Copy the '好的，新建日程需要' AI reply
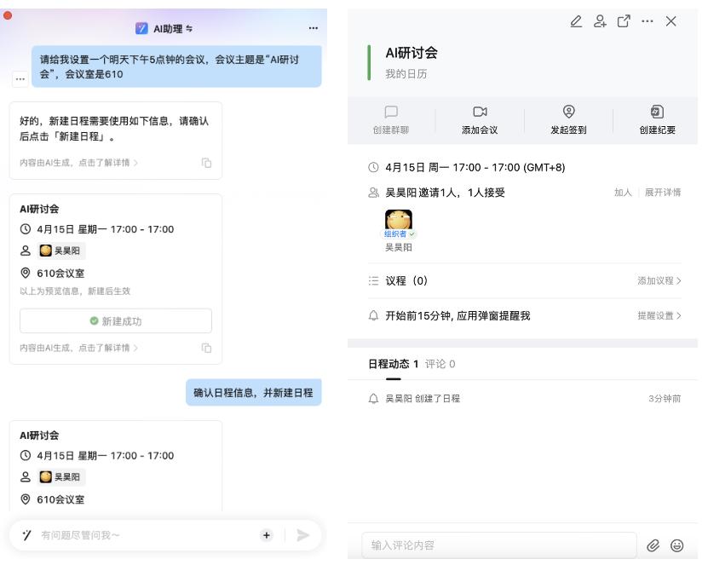 tap(206, 163)
